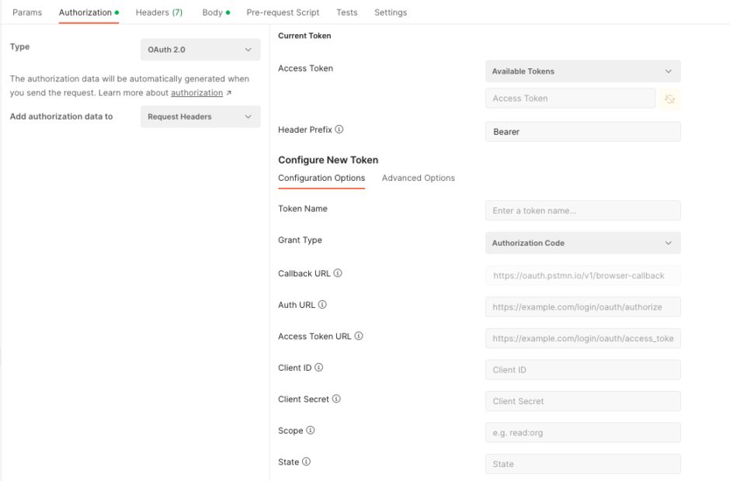This screenshot has height=481, width=730.
Task: Open the Request Headers dropdown
Action: click(200, 116)
